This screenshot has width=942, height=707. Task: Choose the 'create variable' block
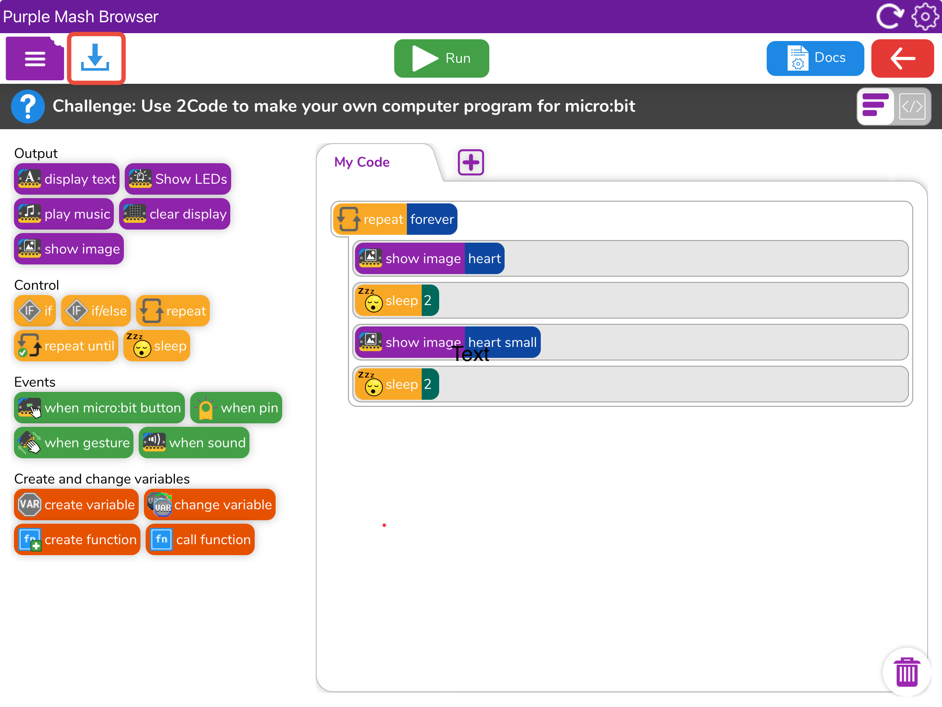pos(76,505)
